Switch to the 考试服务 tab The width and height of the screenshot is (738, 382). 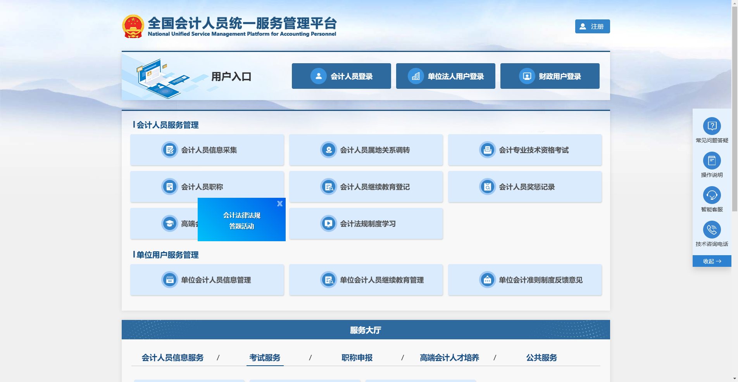[x=265, y=358]
